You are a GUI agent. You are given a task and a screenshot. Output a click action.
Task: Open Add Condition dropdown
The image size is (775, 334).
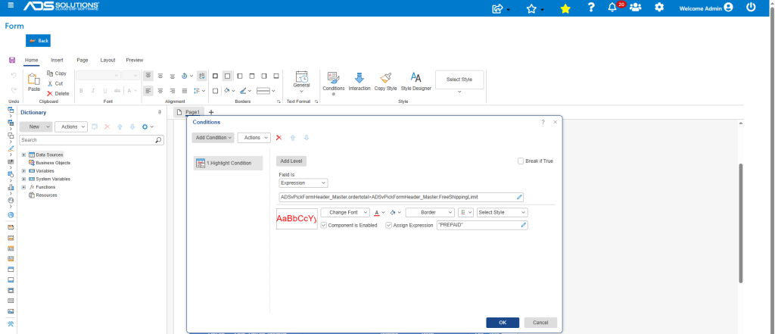[213, 138]
